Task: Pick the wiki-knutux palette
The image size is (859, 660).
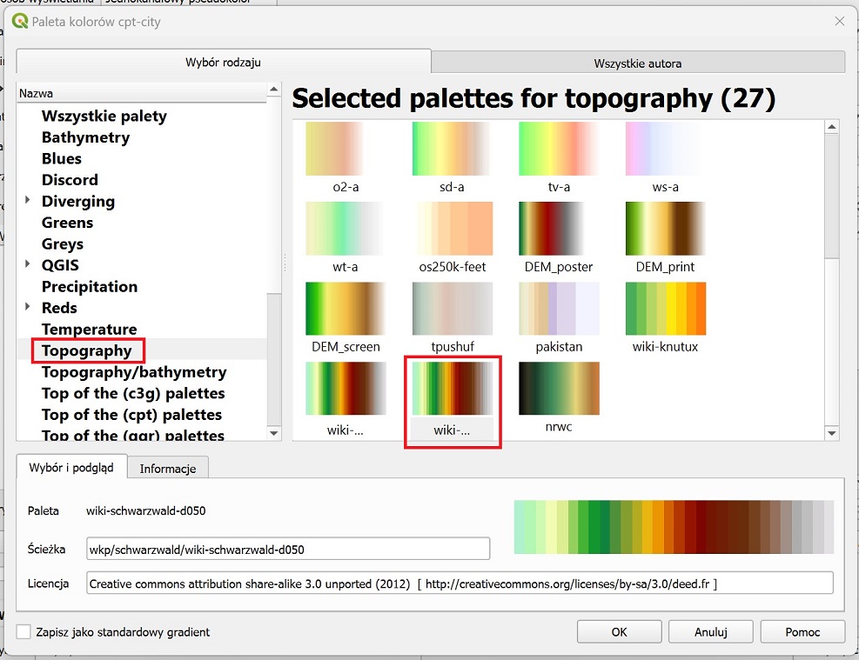Action: pos(665,308)
